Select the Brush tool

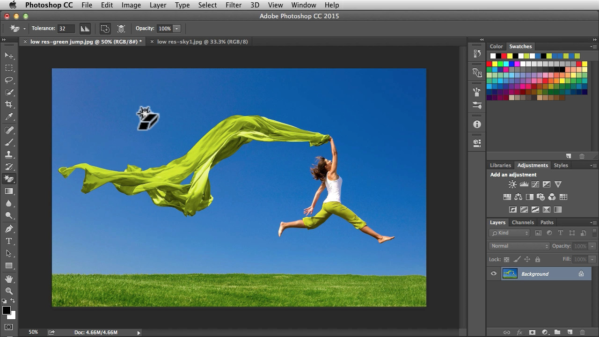tap(9, 142)
